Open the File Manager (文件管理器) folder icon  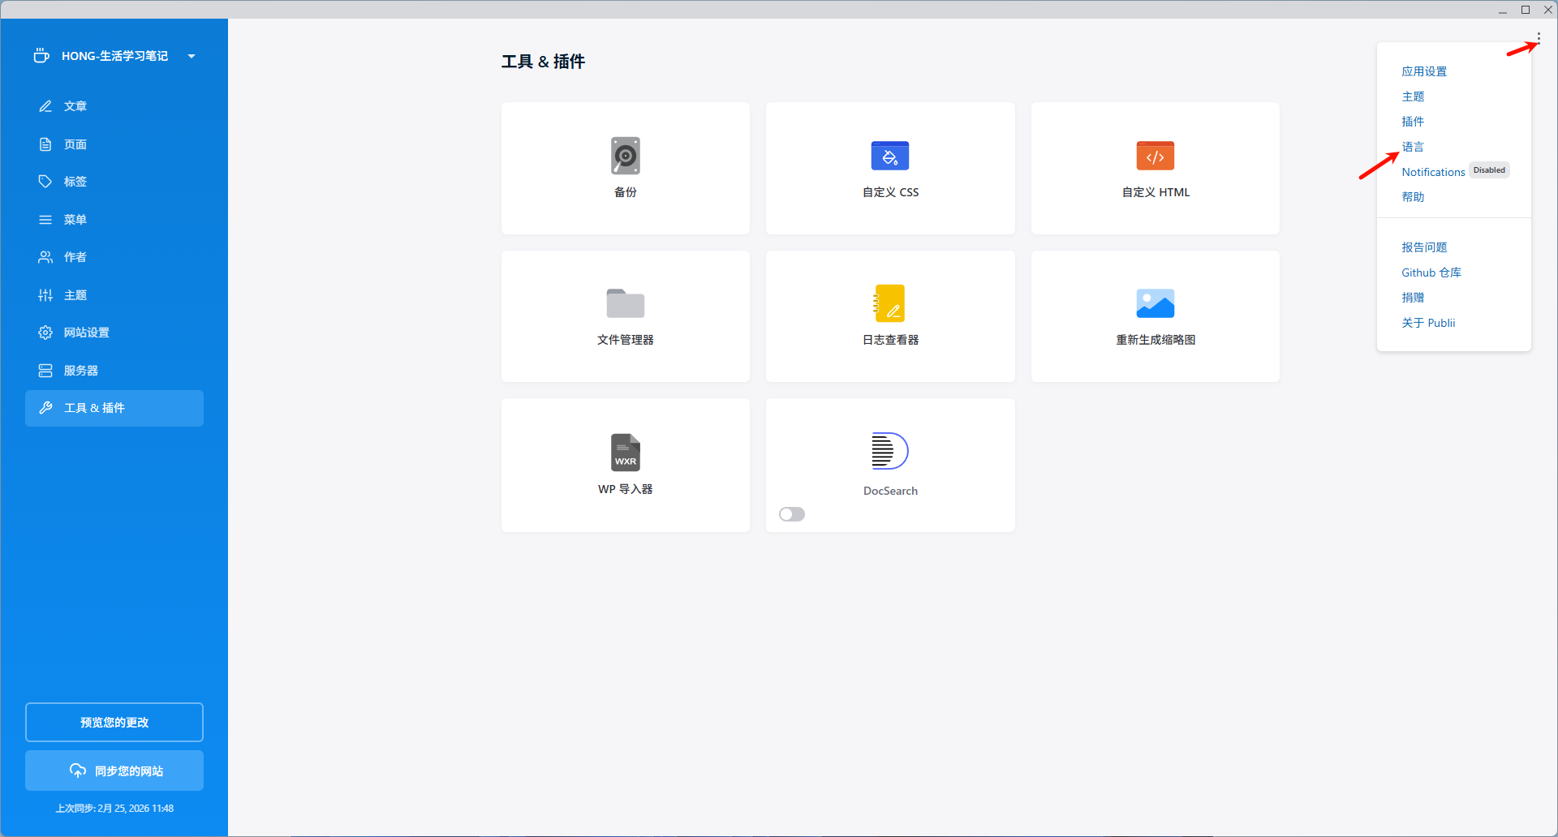pyautogui.click(x=625, y=303)
